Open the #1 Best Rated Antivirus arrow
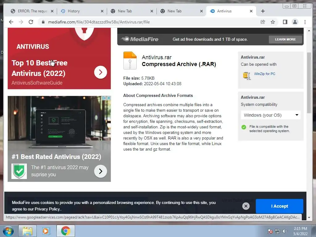 [100, 171]
